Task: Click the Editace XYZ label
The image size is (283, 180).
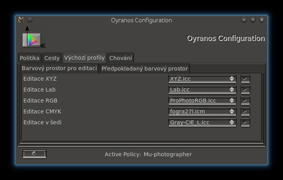Action: click(x=40, y=79)
